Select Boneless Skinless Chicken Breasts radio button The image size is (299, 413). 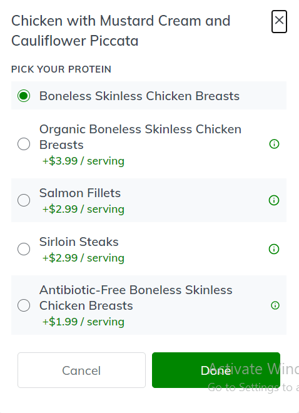pos(24,96)
